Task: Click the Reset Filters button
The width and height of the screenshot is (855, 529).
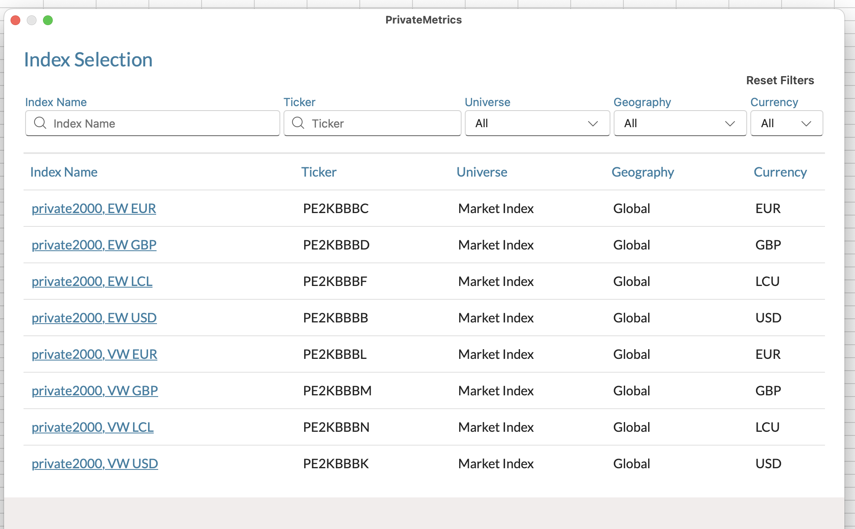Action: [780, 80]
